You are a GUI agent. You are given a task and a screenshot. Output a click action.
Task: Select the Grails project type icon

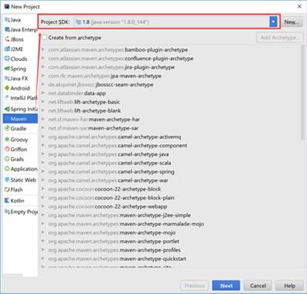7,159
